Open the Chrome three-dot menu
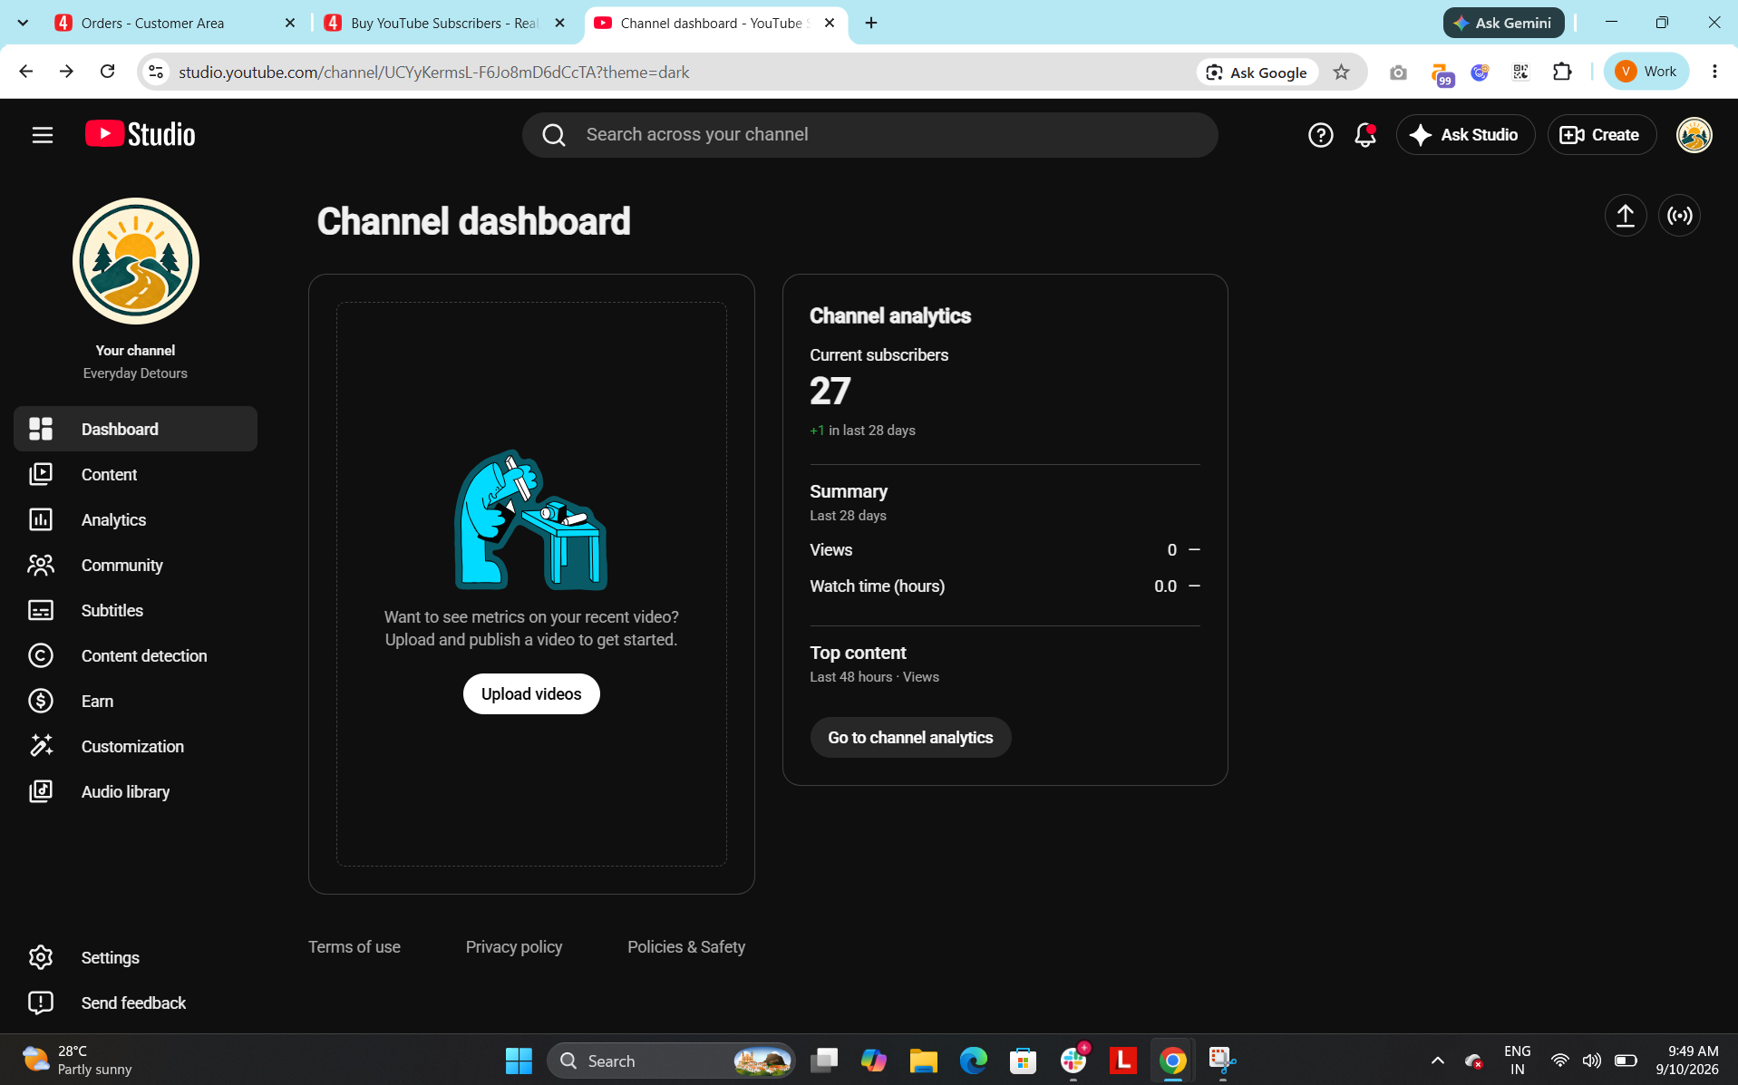 (x=1714, y=72)
